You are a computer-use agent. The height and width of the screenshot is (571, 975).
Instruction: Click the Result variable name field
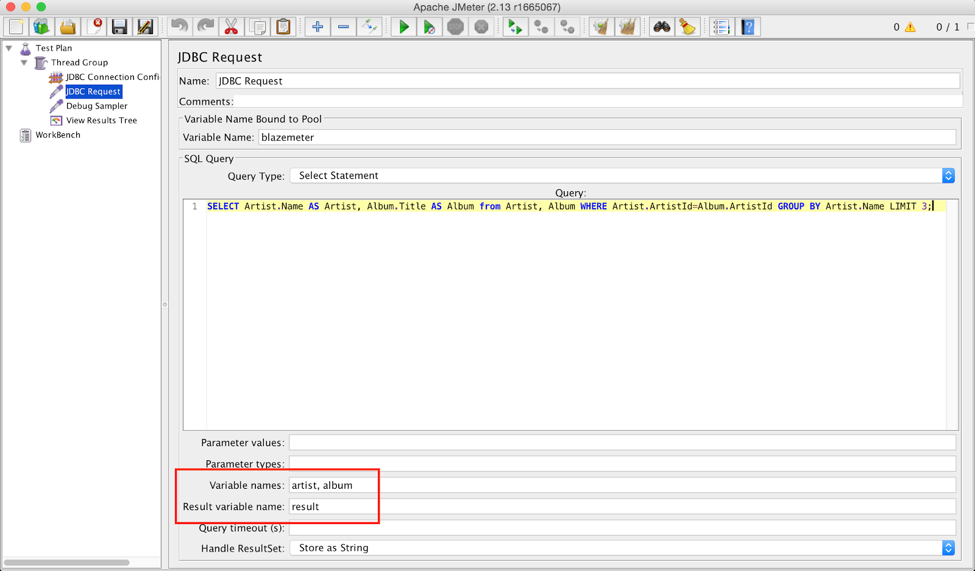(x=622, y=506)
